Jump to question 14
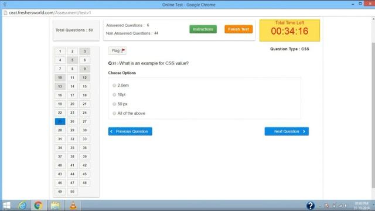Screen dimensions: 375x211 (72, 86)
